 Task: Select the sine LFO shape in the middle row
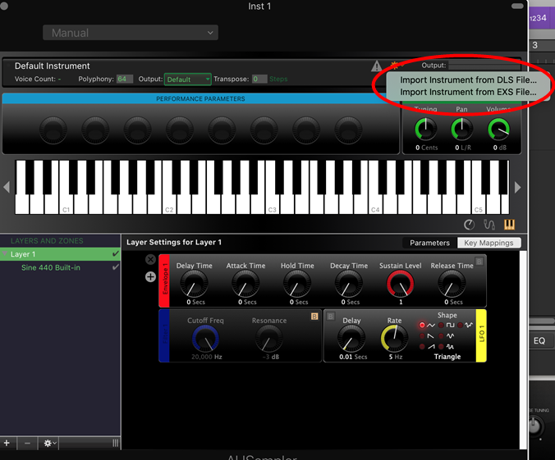[441, 336]
